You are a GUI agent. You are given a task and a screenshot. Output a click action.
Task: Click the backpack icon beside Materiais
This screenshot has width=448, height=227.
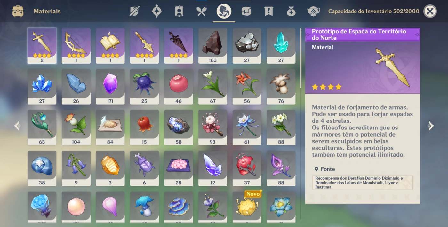click(18, 12)
